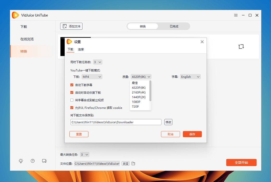Select 1440P(2K) quality option
This screenshot has width=271, height=182.
(x=139, y=97)
